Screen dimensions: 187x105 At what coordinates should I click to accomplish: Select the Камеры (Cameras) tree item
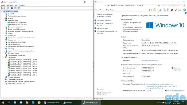pyautogui.click(x=10, y=34)
